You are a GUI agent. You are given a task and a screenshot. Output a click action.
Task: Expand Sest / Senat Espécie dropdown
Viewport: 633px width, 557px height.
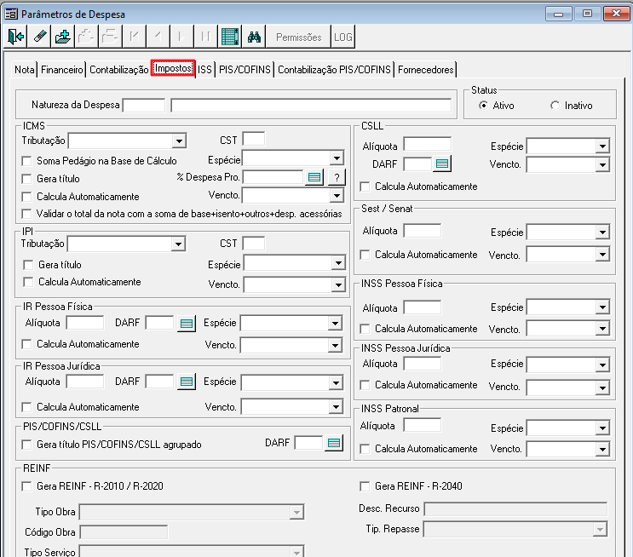[x=602, y=232]
